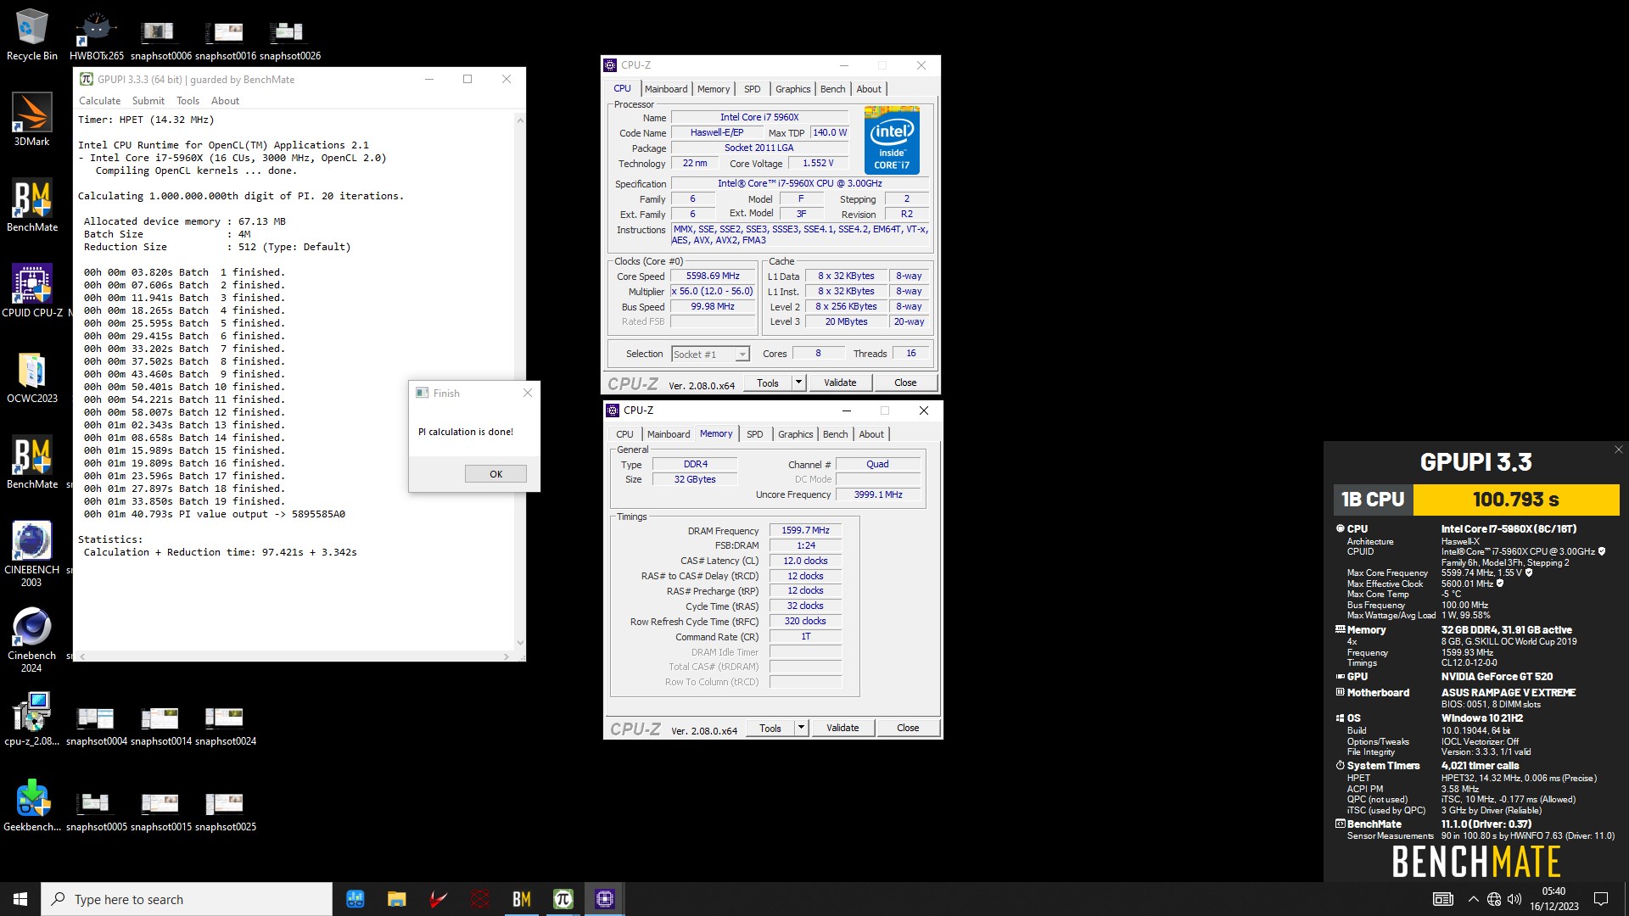
Task: Open the HWBOTx265 desktop shortcut
Action: [96, 34]
